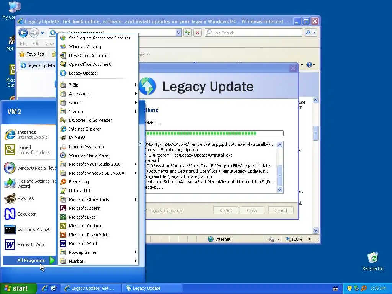
Task: Expand the Startup folder
Action: (x=98, y=111)
